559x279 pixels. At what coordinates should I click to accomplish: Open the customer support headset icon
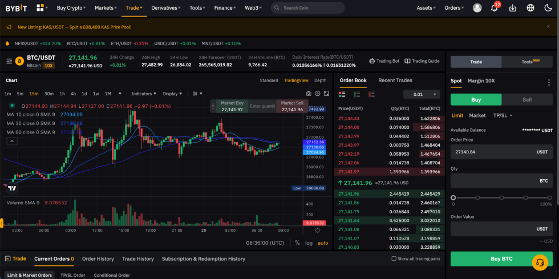click(x=540, y=262)
